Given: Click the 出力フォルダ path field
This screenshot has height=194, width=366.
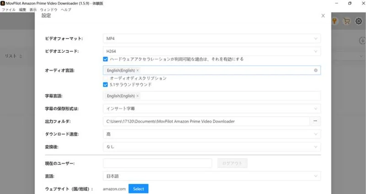Looking at the screenshot, I should coord(206,121).
